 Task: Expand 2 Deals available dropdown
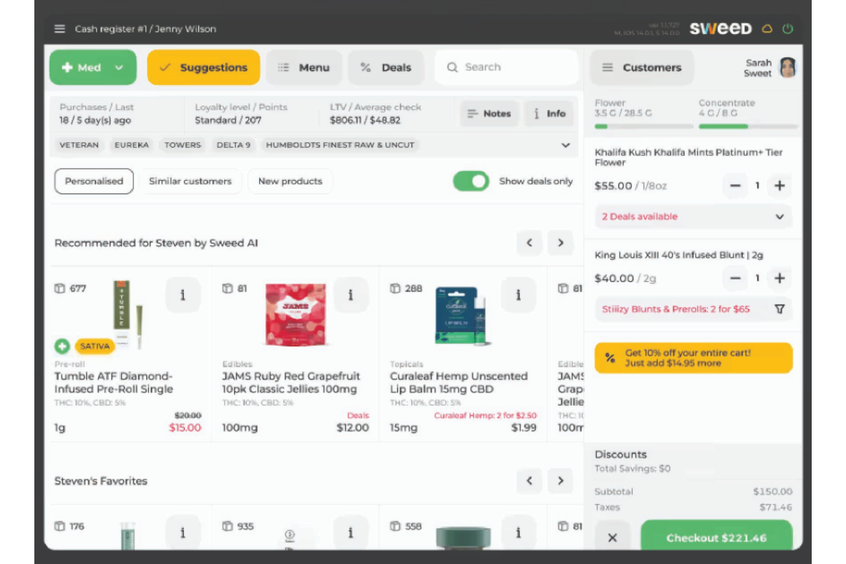694,217
